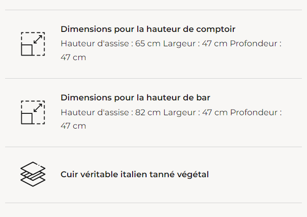Click "Profondeur" label in bar dimensions
The image size is (307, 217).
tap(253, 112)
